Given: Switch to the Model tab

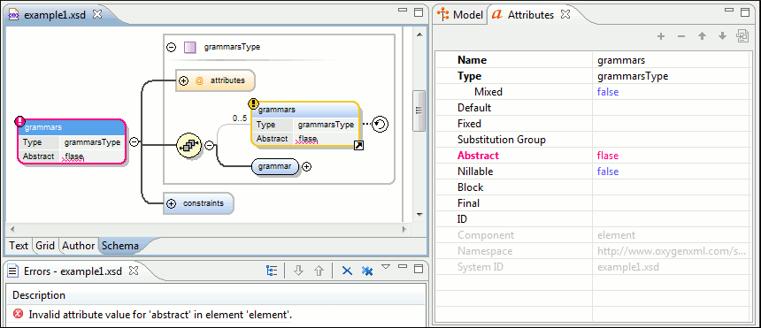Looking at the screenshot, I should pos(462,15).
